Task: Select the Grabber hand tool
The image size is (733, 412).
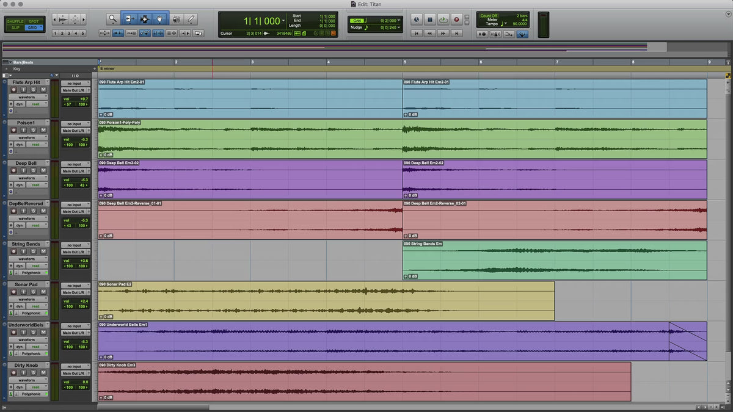Action: 160,19
